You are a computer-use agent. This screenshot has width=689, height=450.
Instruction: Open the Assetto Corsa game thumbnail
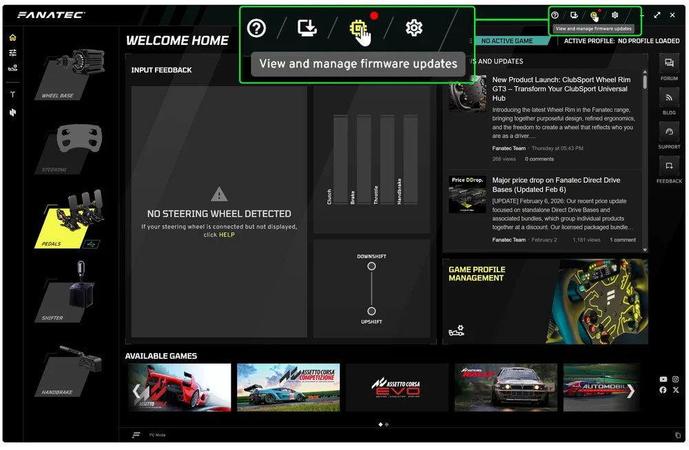180,387
